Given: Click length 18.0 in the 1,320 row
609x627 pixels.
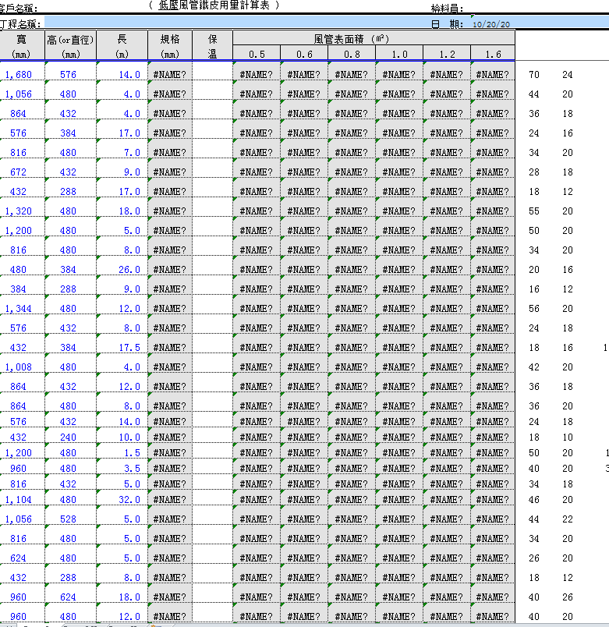Looking at the screenshot, I should point(122,207).
